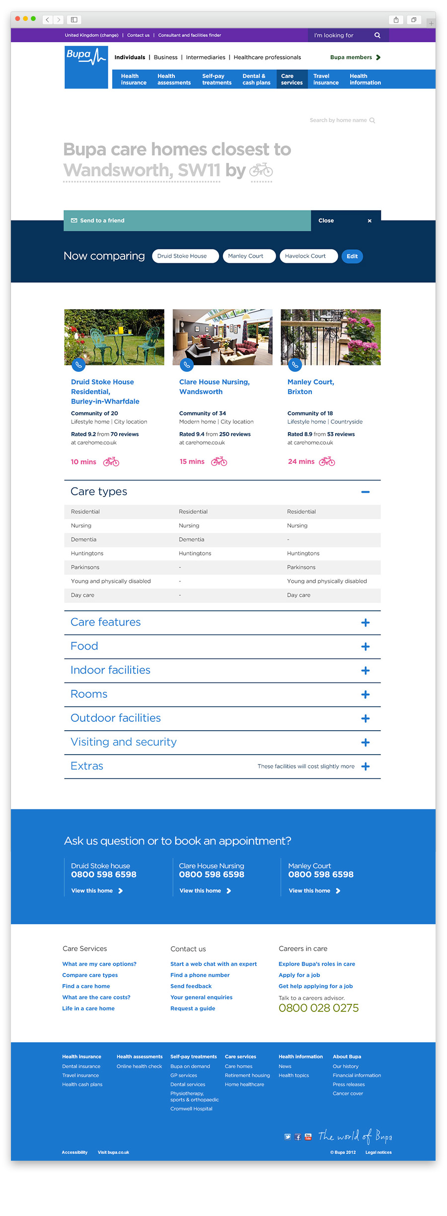
Task: Expand the Outdoor facilities section
Action: coord(366,719)
